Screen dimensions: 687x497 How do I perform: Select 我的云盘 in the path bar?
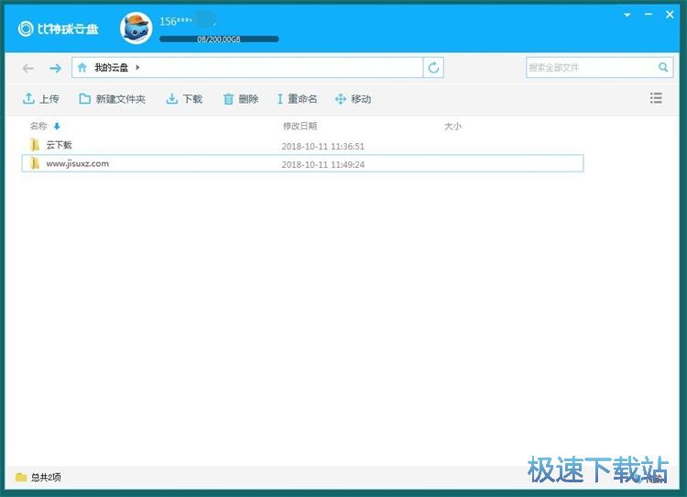coord(111,68)
